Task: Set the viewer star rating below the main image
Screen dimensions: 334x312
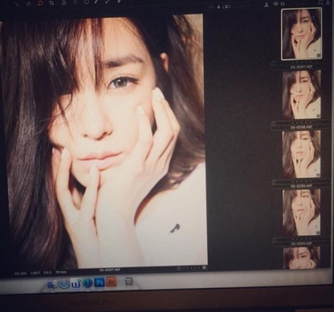Action: coord(191,269)
